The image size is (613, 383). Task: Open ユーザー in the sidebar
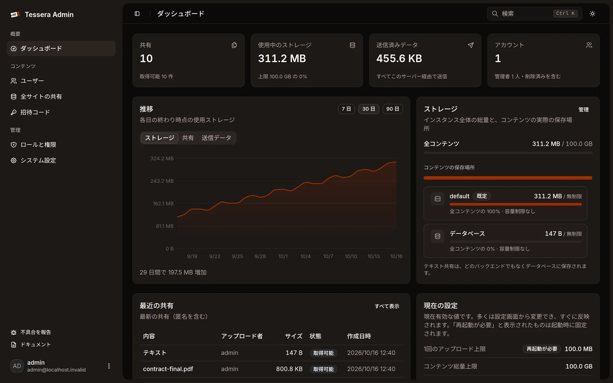point(61,81)
